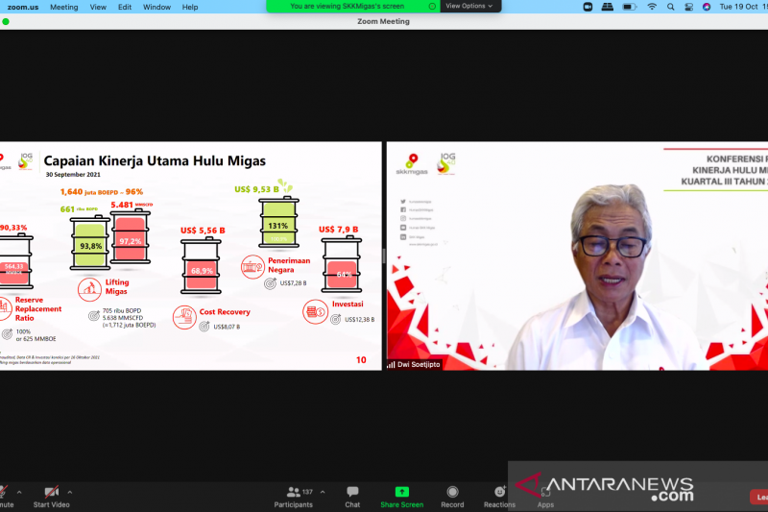
Task: Expand video options arrow beside Start Video
Action: click(x=69, y=492)
